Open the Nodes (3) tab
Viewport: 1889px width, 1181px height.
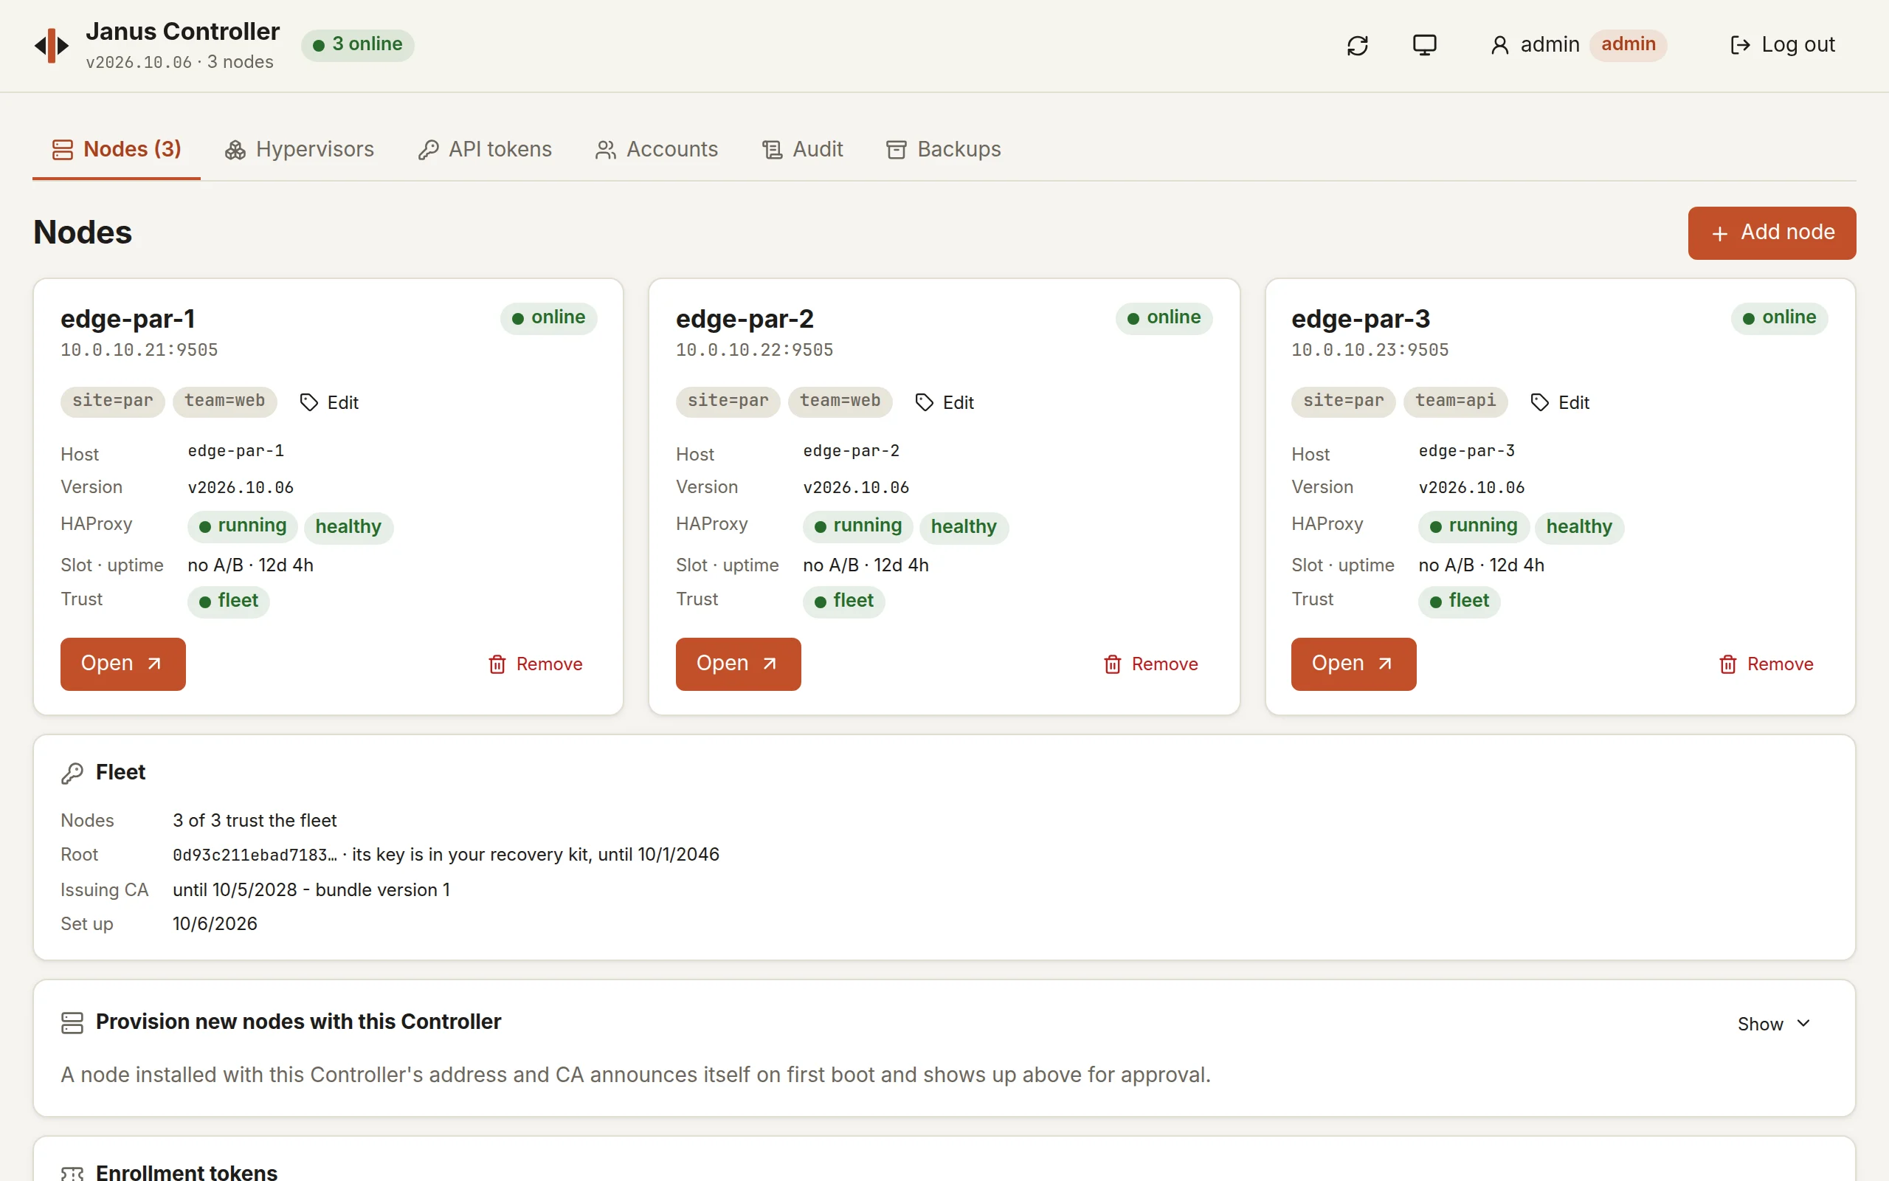[117, 149]
